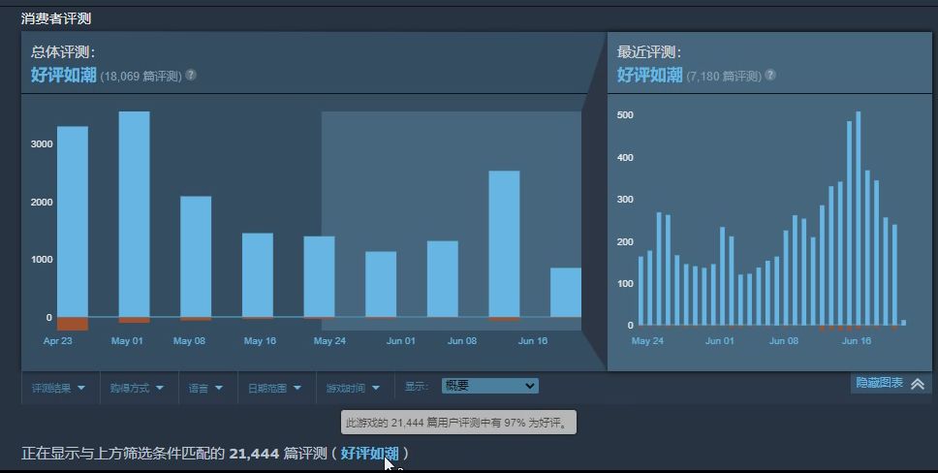Select the May 16 blue bar
This screenshot has height=473, width=938.
click(x=257, y=275)
